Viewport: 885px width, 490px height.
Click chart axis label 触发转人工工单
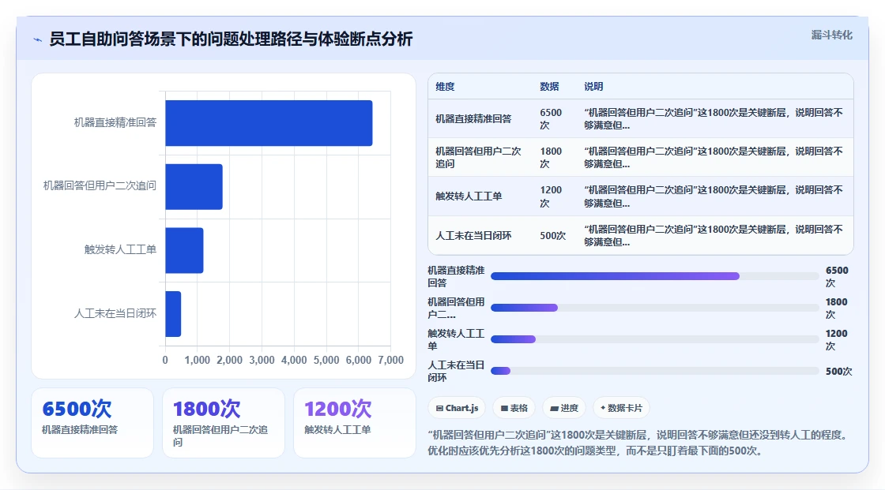(x=120, y=249)
